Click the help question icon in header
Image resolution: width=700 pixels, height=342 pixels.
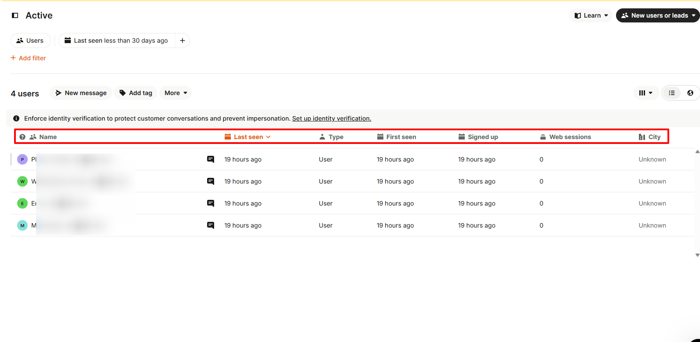(22, 137)
